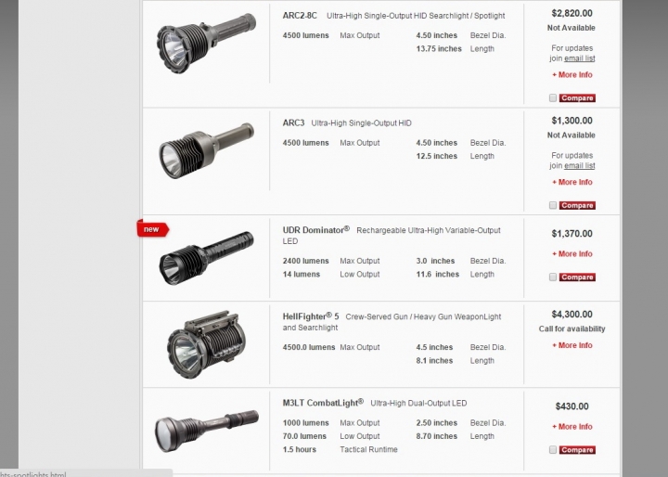Check the Compare box for UDR Dominator

click(553, 277)
